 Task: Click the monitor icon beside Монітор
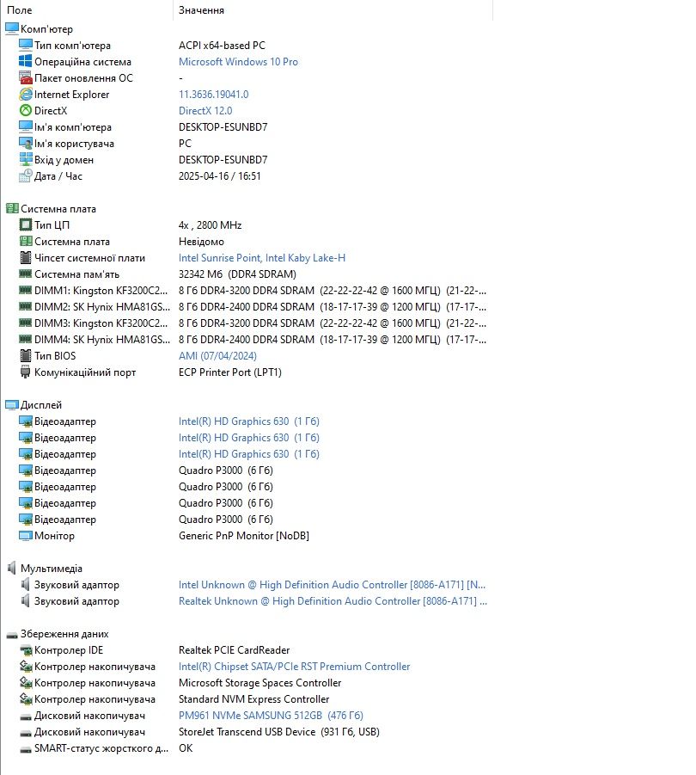pos(25,535)
